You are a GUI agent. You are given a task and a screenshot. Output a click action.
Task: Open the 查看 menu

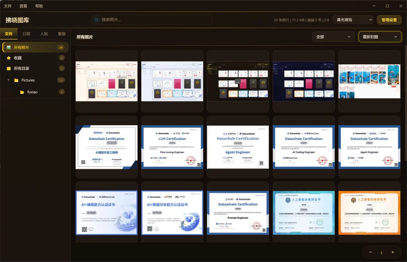pos(23,6)
